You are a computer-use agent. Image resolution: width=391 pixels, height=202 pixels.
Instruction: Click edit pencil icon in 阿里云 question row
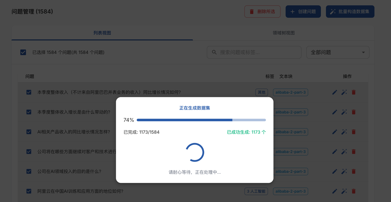[335, 191]
